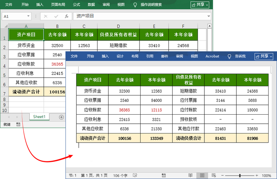Viewport: 277px width, 179px height.
Task: Click the formula bar cancel X icon
Action: point(46,16)
